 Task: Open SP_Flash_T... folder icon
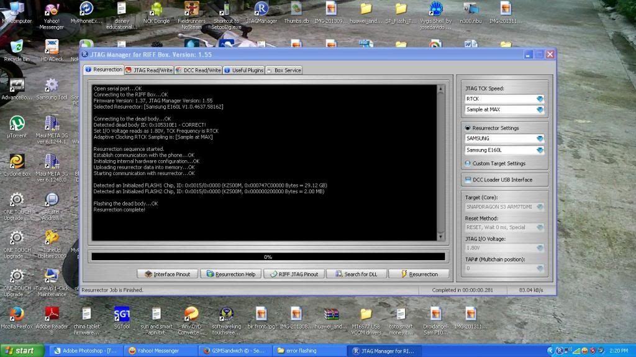coord(401,14)
